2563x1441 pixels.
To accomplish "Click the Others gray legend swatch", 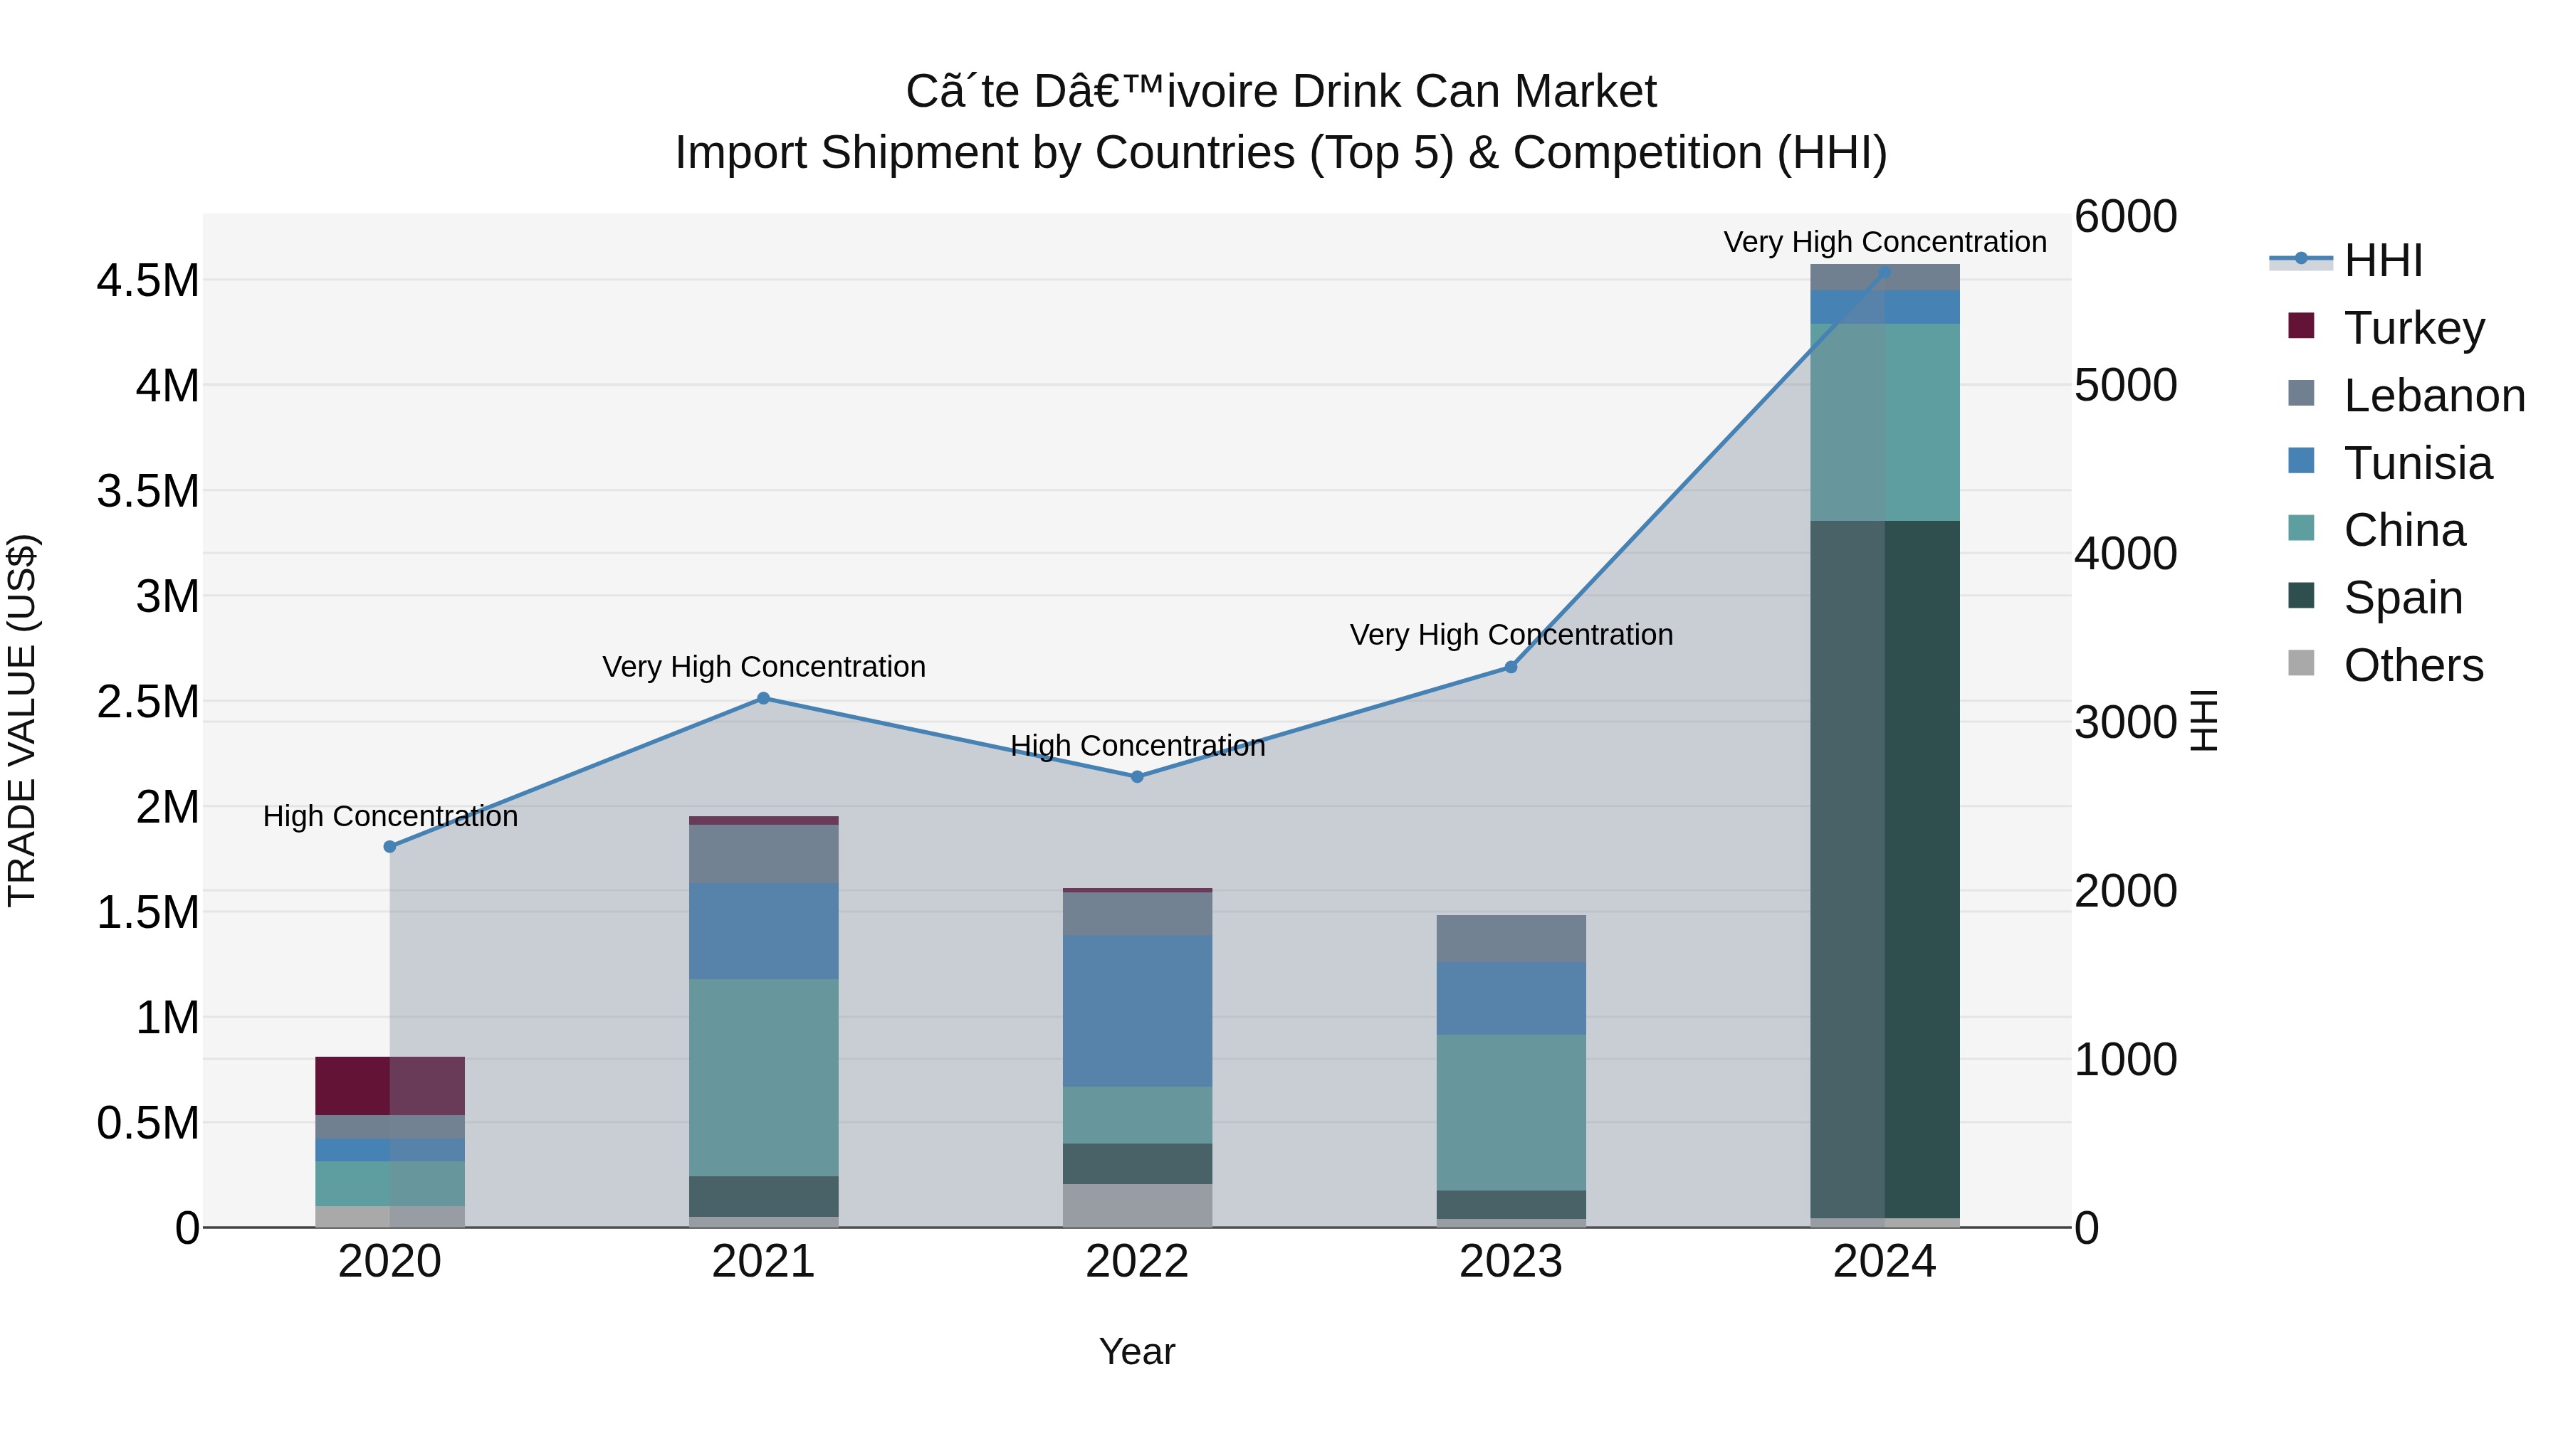I will [2301, 663].
